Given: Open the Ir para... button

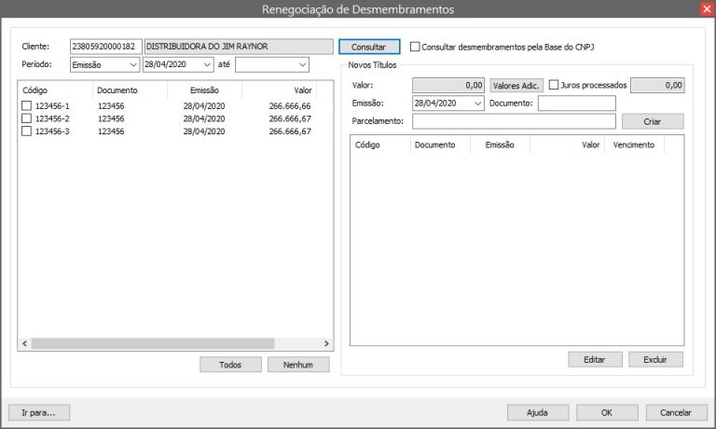Looking at the screenshot, I should [39, 412].
